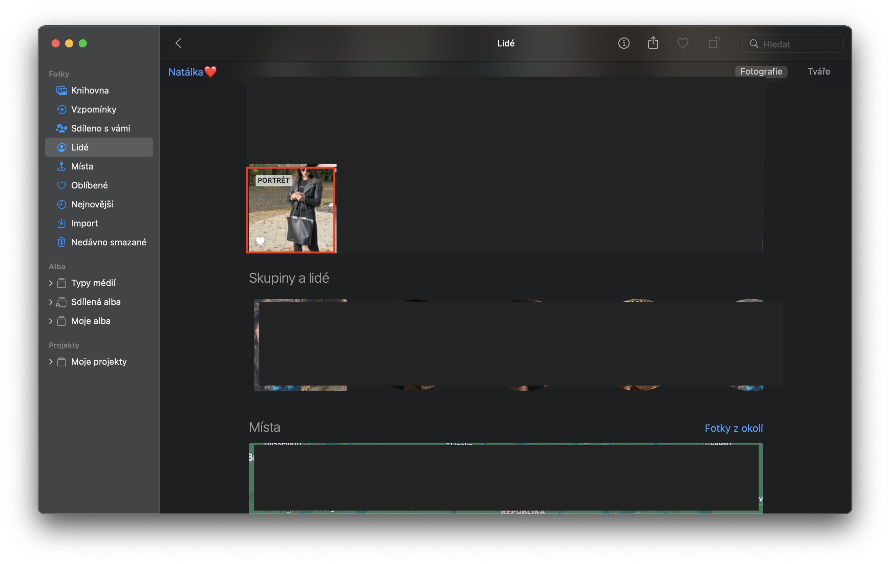The height and width of the screenshot is (564, 890).
Task: Open Knihovna in the sidebar
Action: 90,90
